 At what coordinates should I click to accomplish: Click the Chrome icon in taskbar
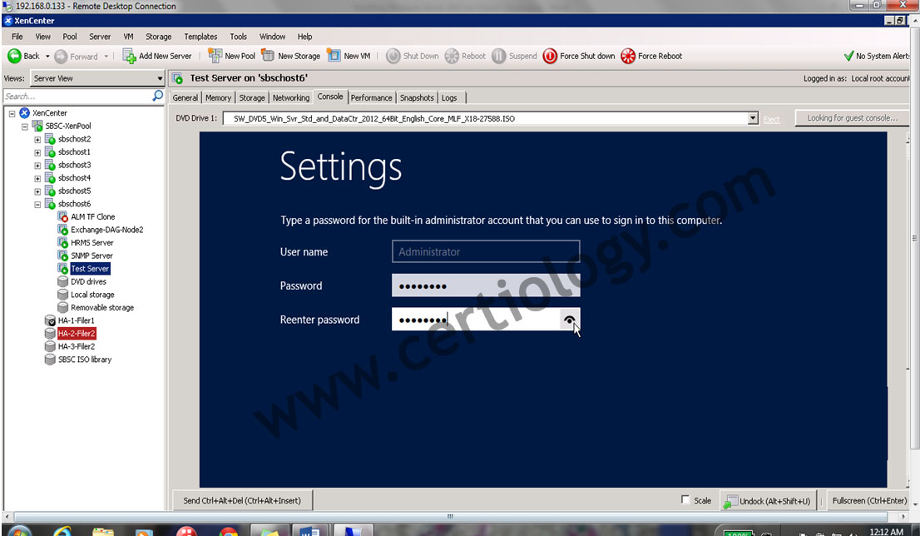(228, 531)
